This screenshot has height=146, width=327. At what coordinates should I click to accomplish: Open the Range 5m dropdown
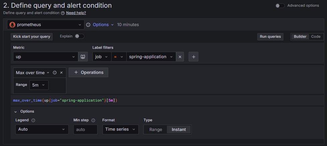point(39,85)
